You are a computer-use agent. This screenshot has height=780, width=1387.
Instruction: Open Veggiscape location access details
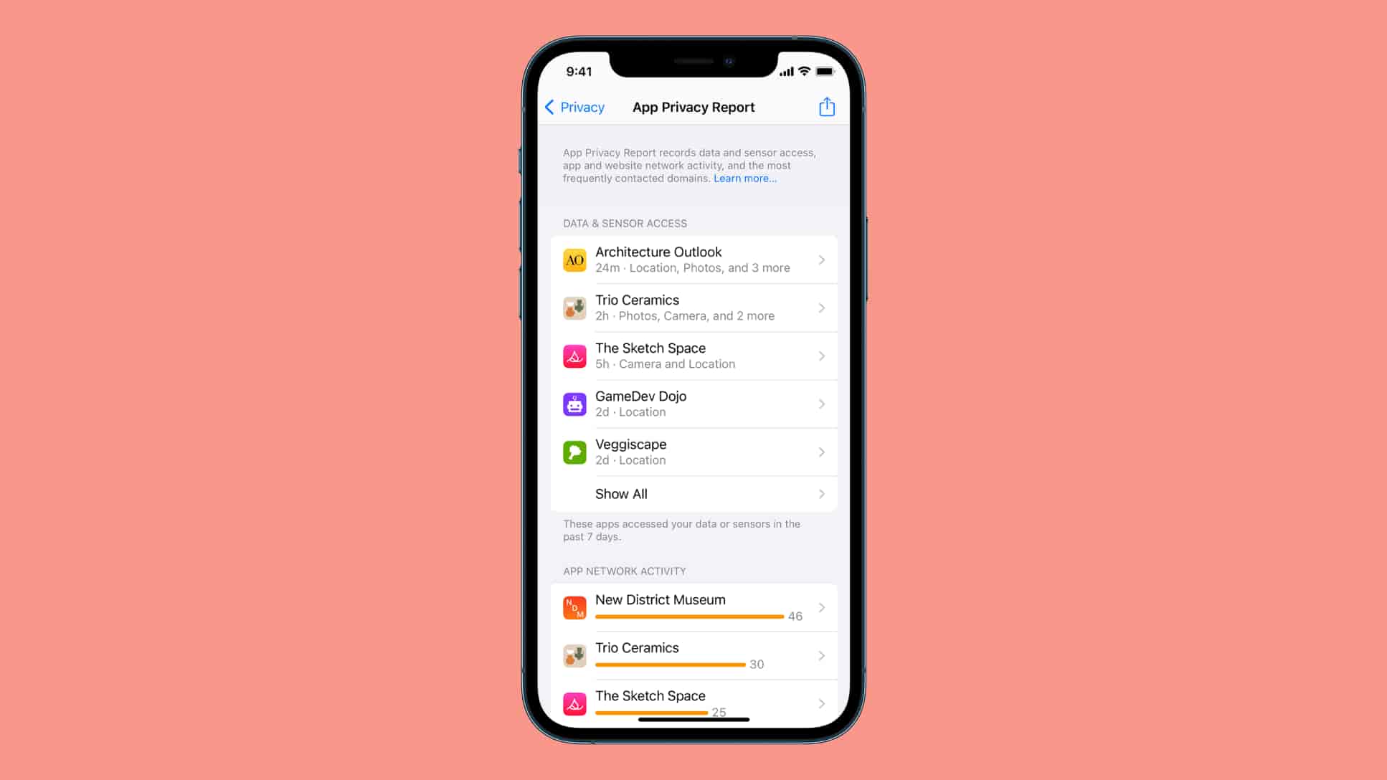pyautogui.click(x=693, y=450)
